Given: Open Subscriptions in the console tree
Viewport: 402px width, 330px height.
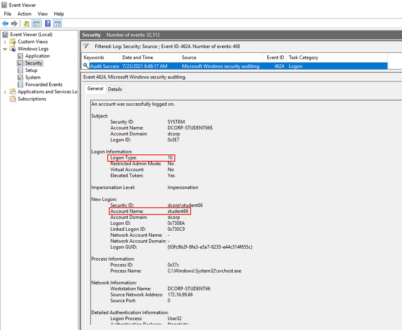Looking at the screenshot, I should (x=32, y=98).
